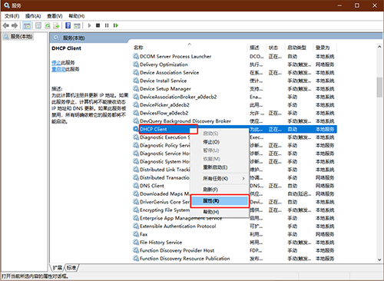Click the Forward arrow toolbar icon
The image size is (384, 281).
(x=15, y=25)
